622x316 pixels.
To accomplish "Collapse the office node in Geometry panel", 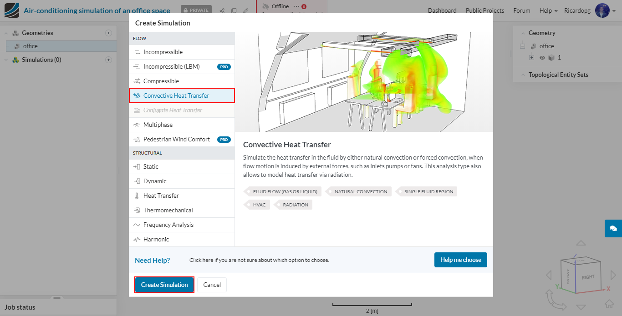I will [x=522, y=46].
